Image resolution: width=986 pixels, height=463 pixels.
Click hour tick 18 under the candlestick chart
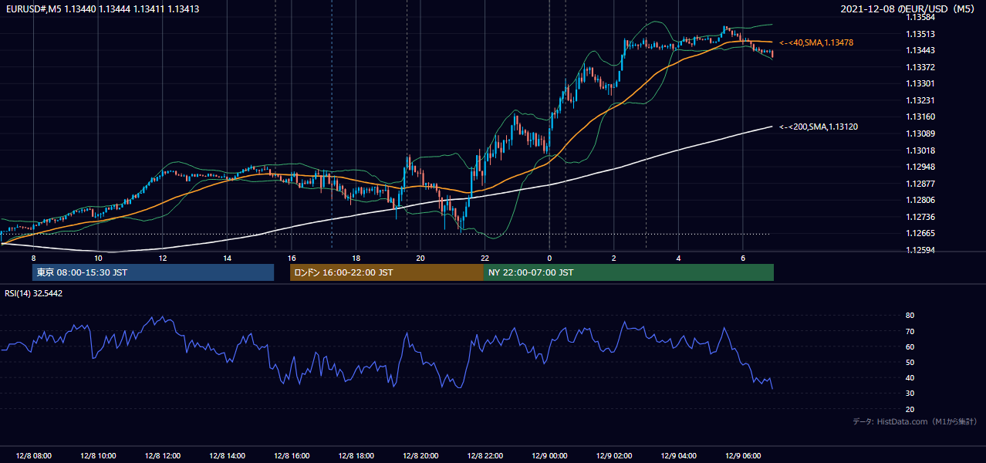tap(356, 258)
